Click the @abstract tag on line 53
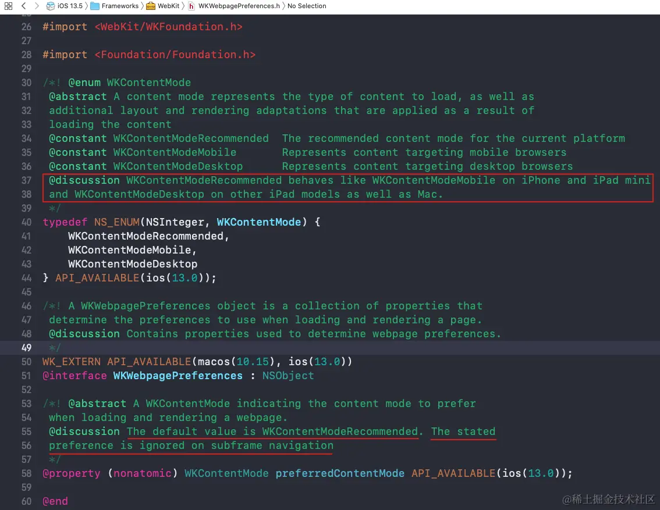 pyautogui.click(x=97, y=404)
